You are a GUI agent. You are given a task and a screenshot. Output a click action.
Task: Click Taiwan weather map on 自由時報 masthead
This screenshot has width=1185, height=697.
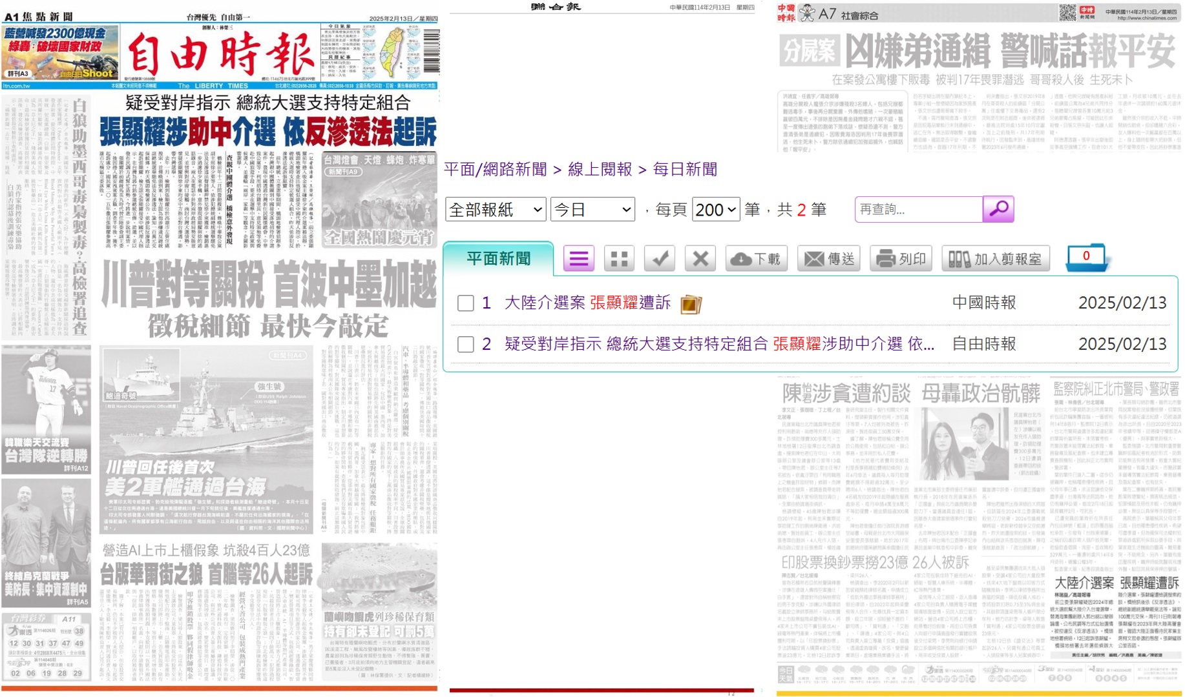click(392, 52)
